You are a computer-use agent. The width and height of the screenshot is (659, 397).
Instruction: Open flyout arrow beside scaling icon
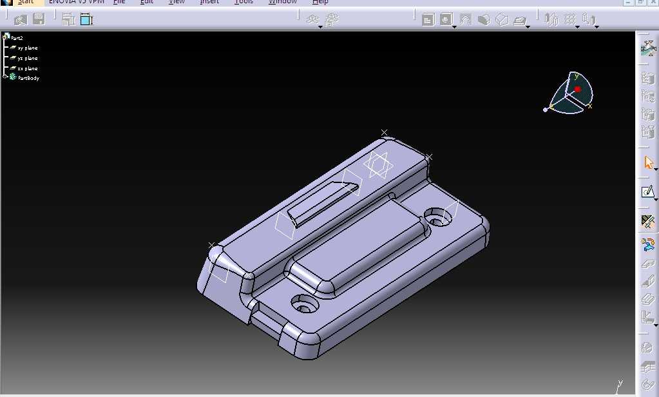click(x=597, y=27)
